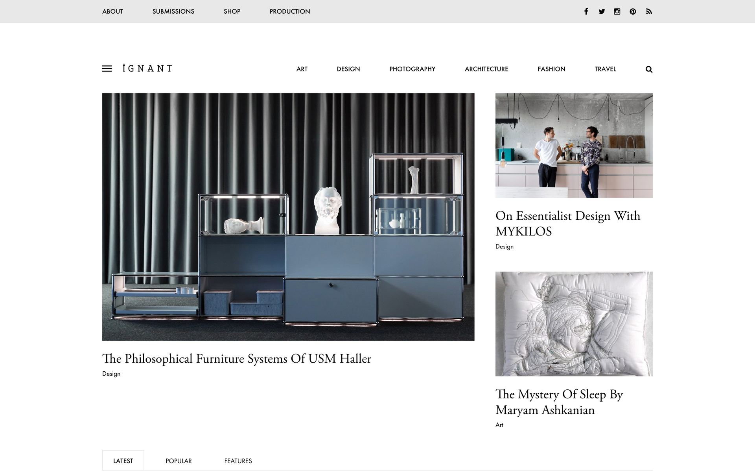This screenshot has height=471, width=755.
Task: Open the About page
Action: [112, 11]
